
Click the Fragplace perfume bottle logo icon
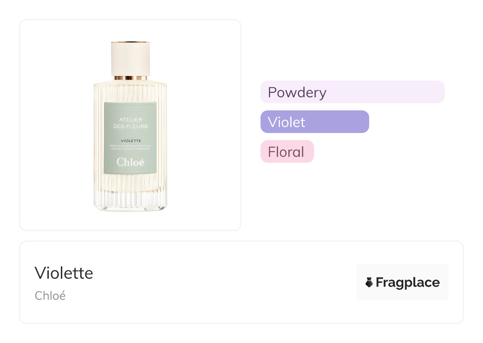coord(369,282)
